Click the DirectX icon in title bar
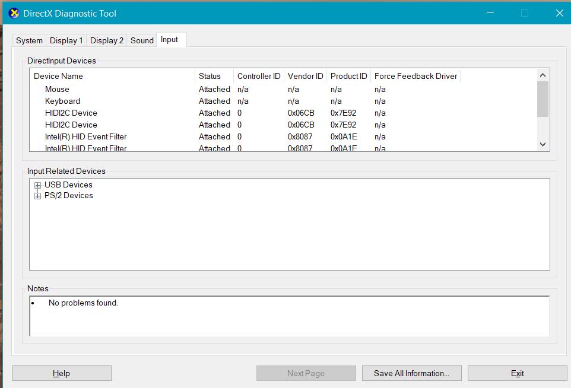571x388 pixels. coord(14,14)
